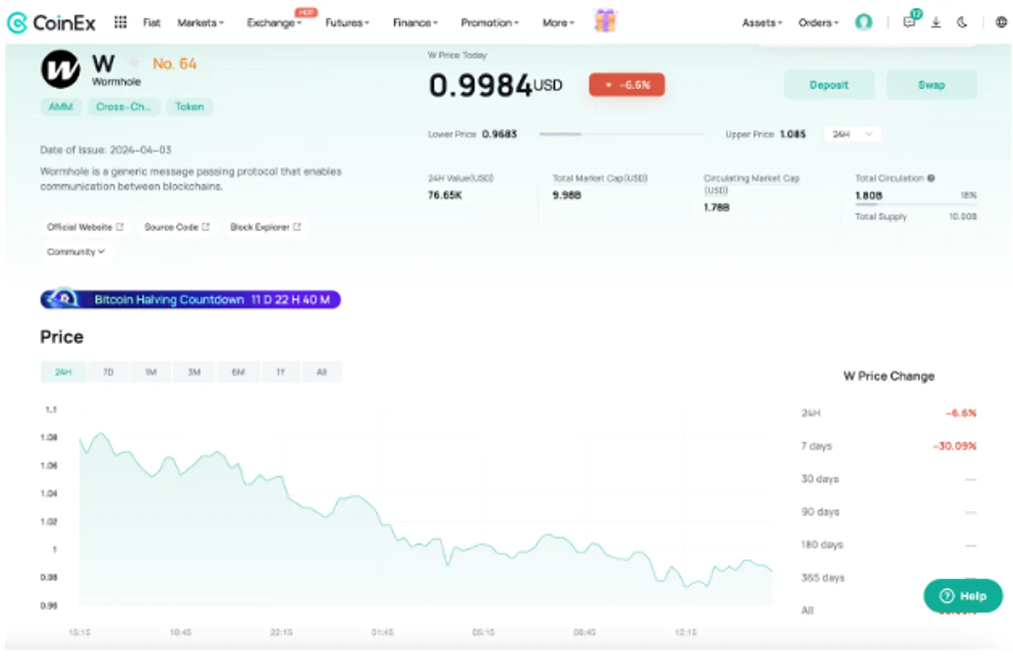Open the messages notification icon
Screen dimensions: 1013x661
(x=910, y=22)
